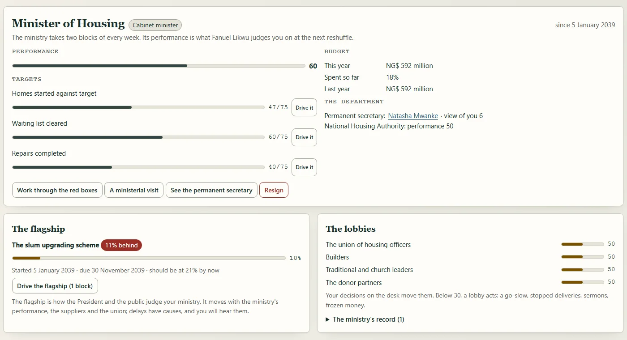
Task: Click the '60/75' waiting list value
Action: [x=278, y=137]
